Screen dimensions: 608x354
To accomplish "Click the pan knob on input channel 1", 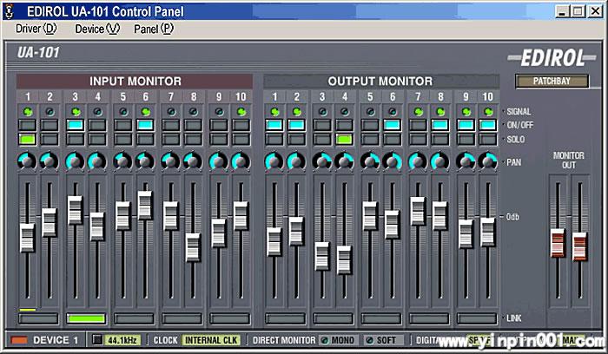I will tap(27, 161).
